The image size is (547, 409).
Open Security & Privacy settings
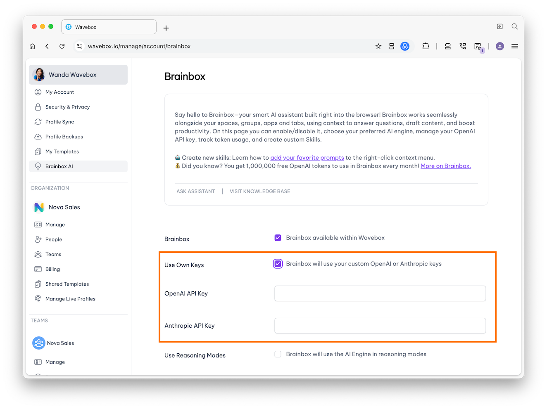pyautogui.click(x=78, y=107)
